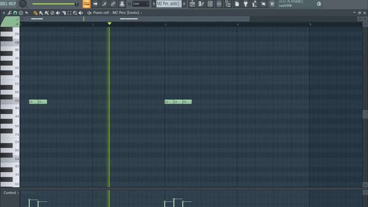This screenshot has width=368, height=207.
Task: Toggle the multilink-to-controllers chain button
Action: click(113, 4)
